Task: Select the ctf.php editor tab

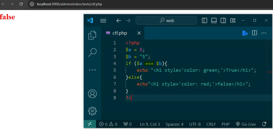Action: click(123, 33)
